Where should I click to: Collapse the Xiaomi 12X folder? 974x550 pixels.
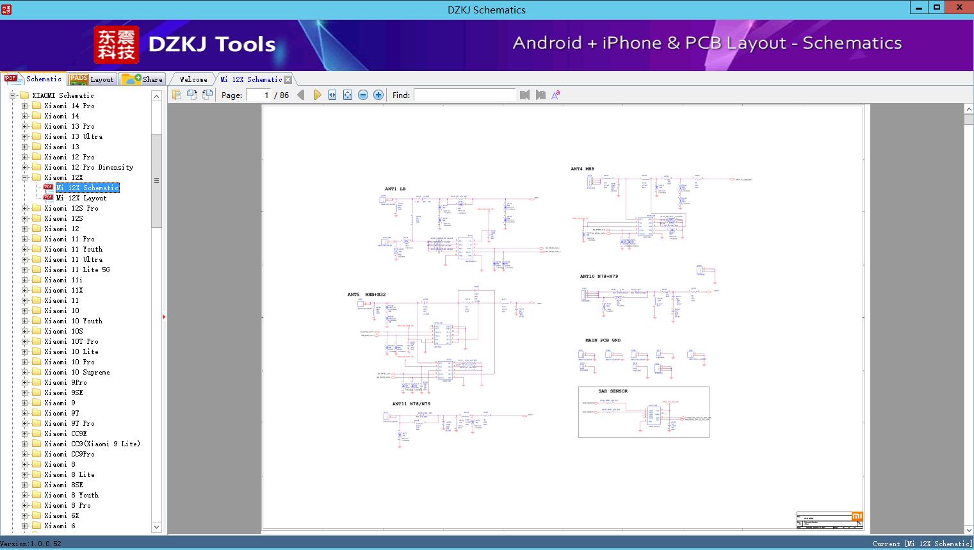[24, 177]
